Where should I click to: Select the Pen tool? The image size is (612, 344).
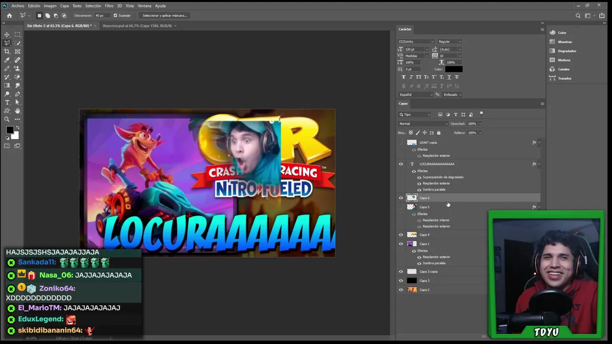pyautogui.click(x=18, y=94)
